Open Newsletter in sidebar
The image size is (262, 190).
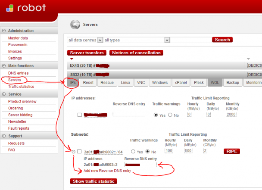coord(17,121)
